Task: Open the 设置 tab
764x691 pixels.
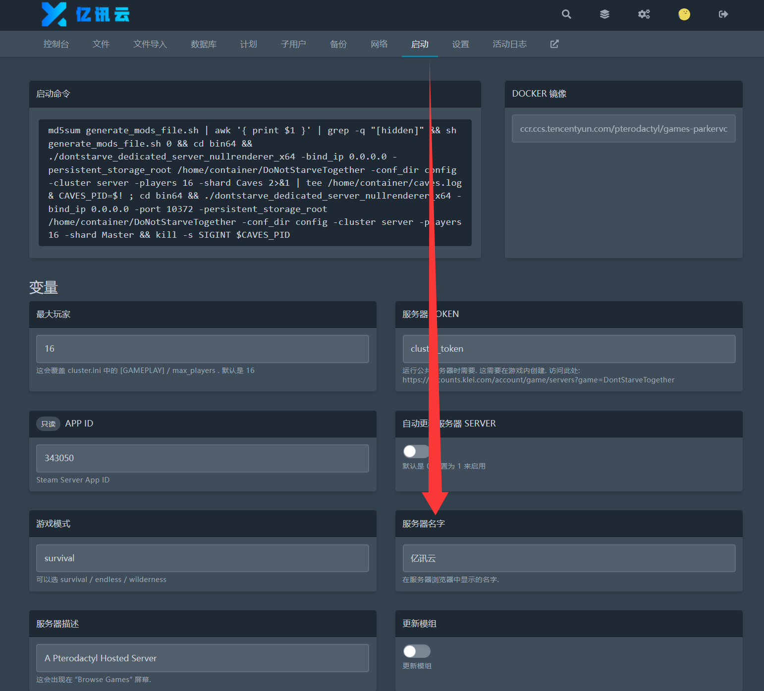Action: [x=460, y=44]
